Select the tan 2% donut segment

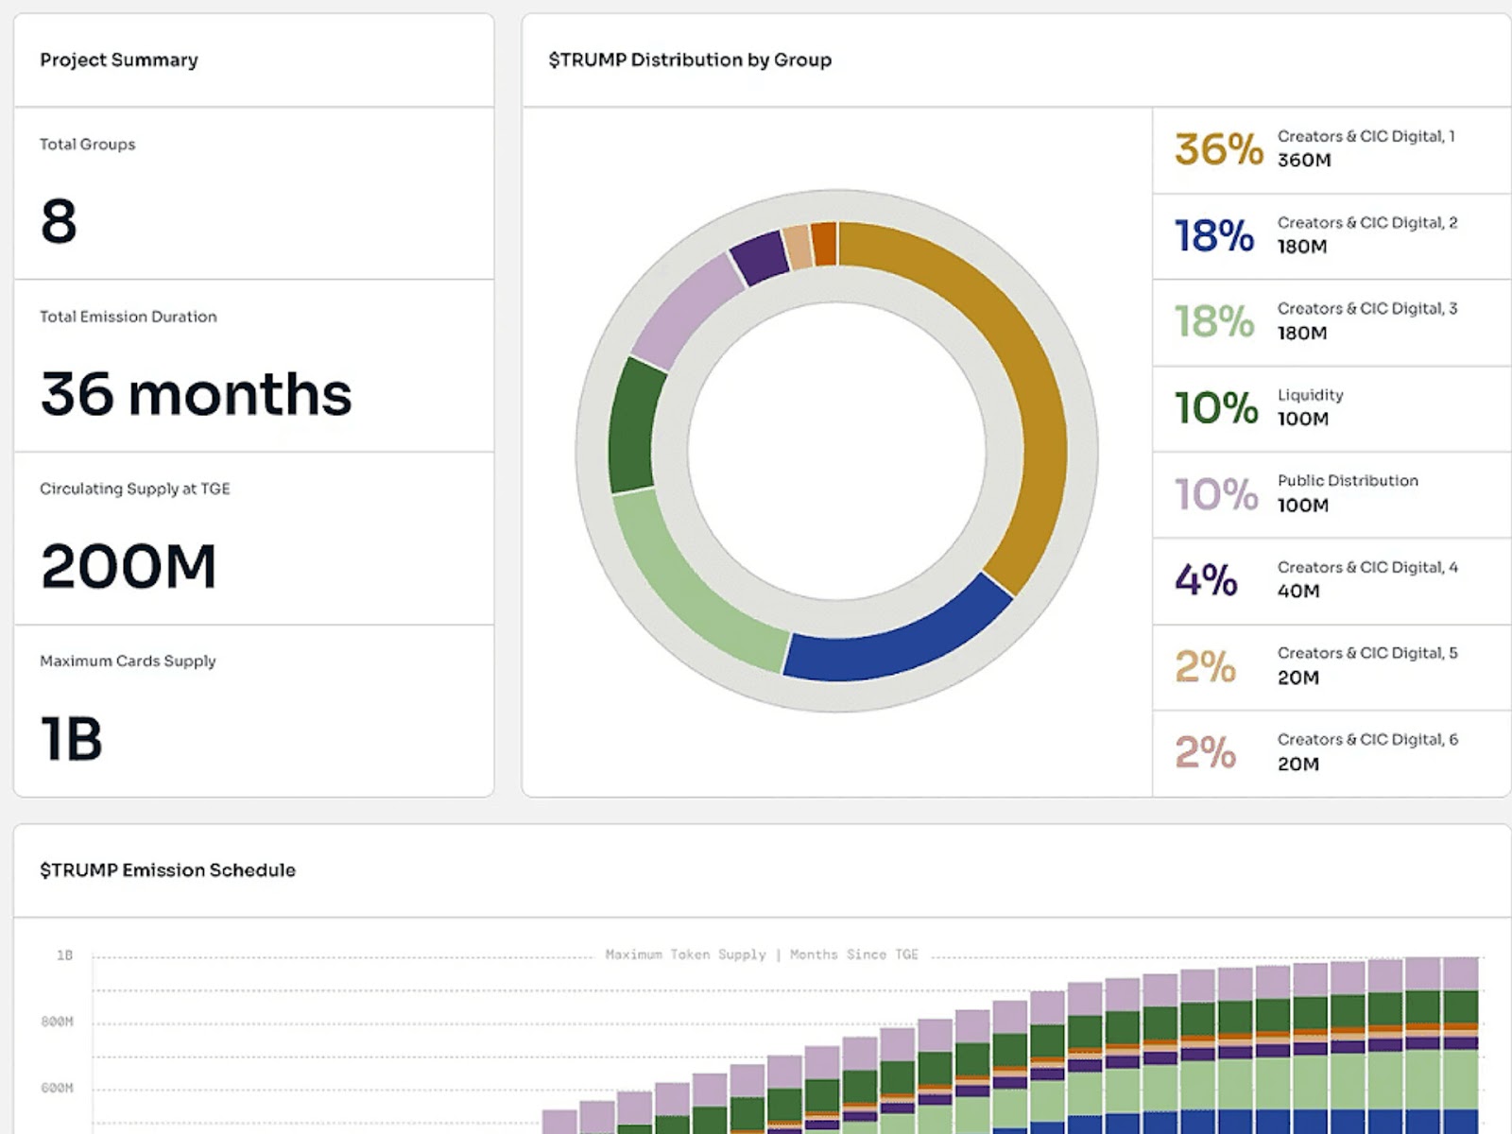(799, 247)
